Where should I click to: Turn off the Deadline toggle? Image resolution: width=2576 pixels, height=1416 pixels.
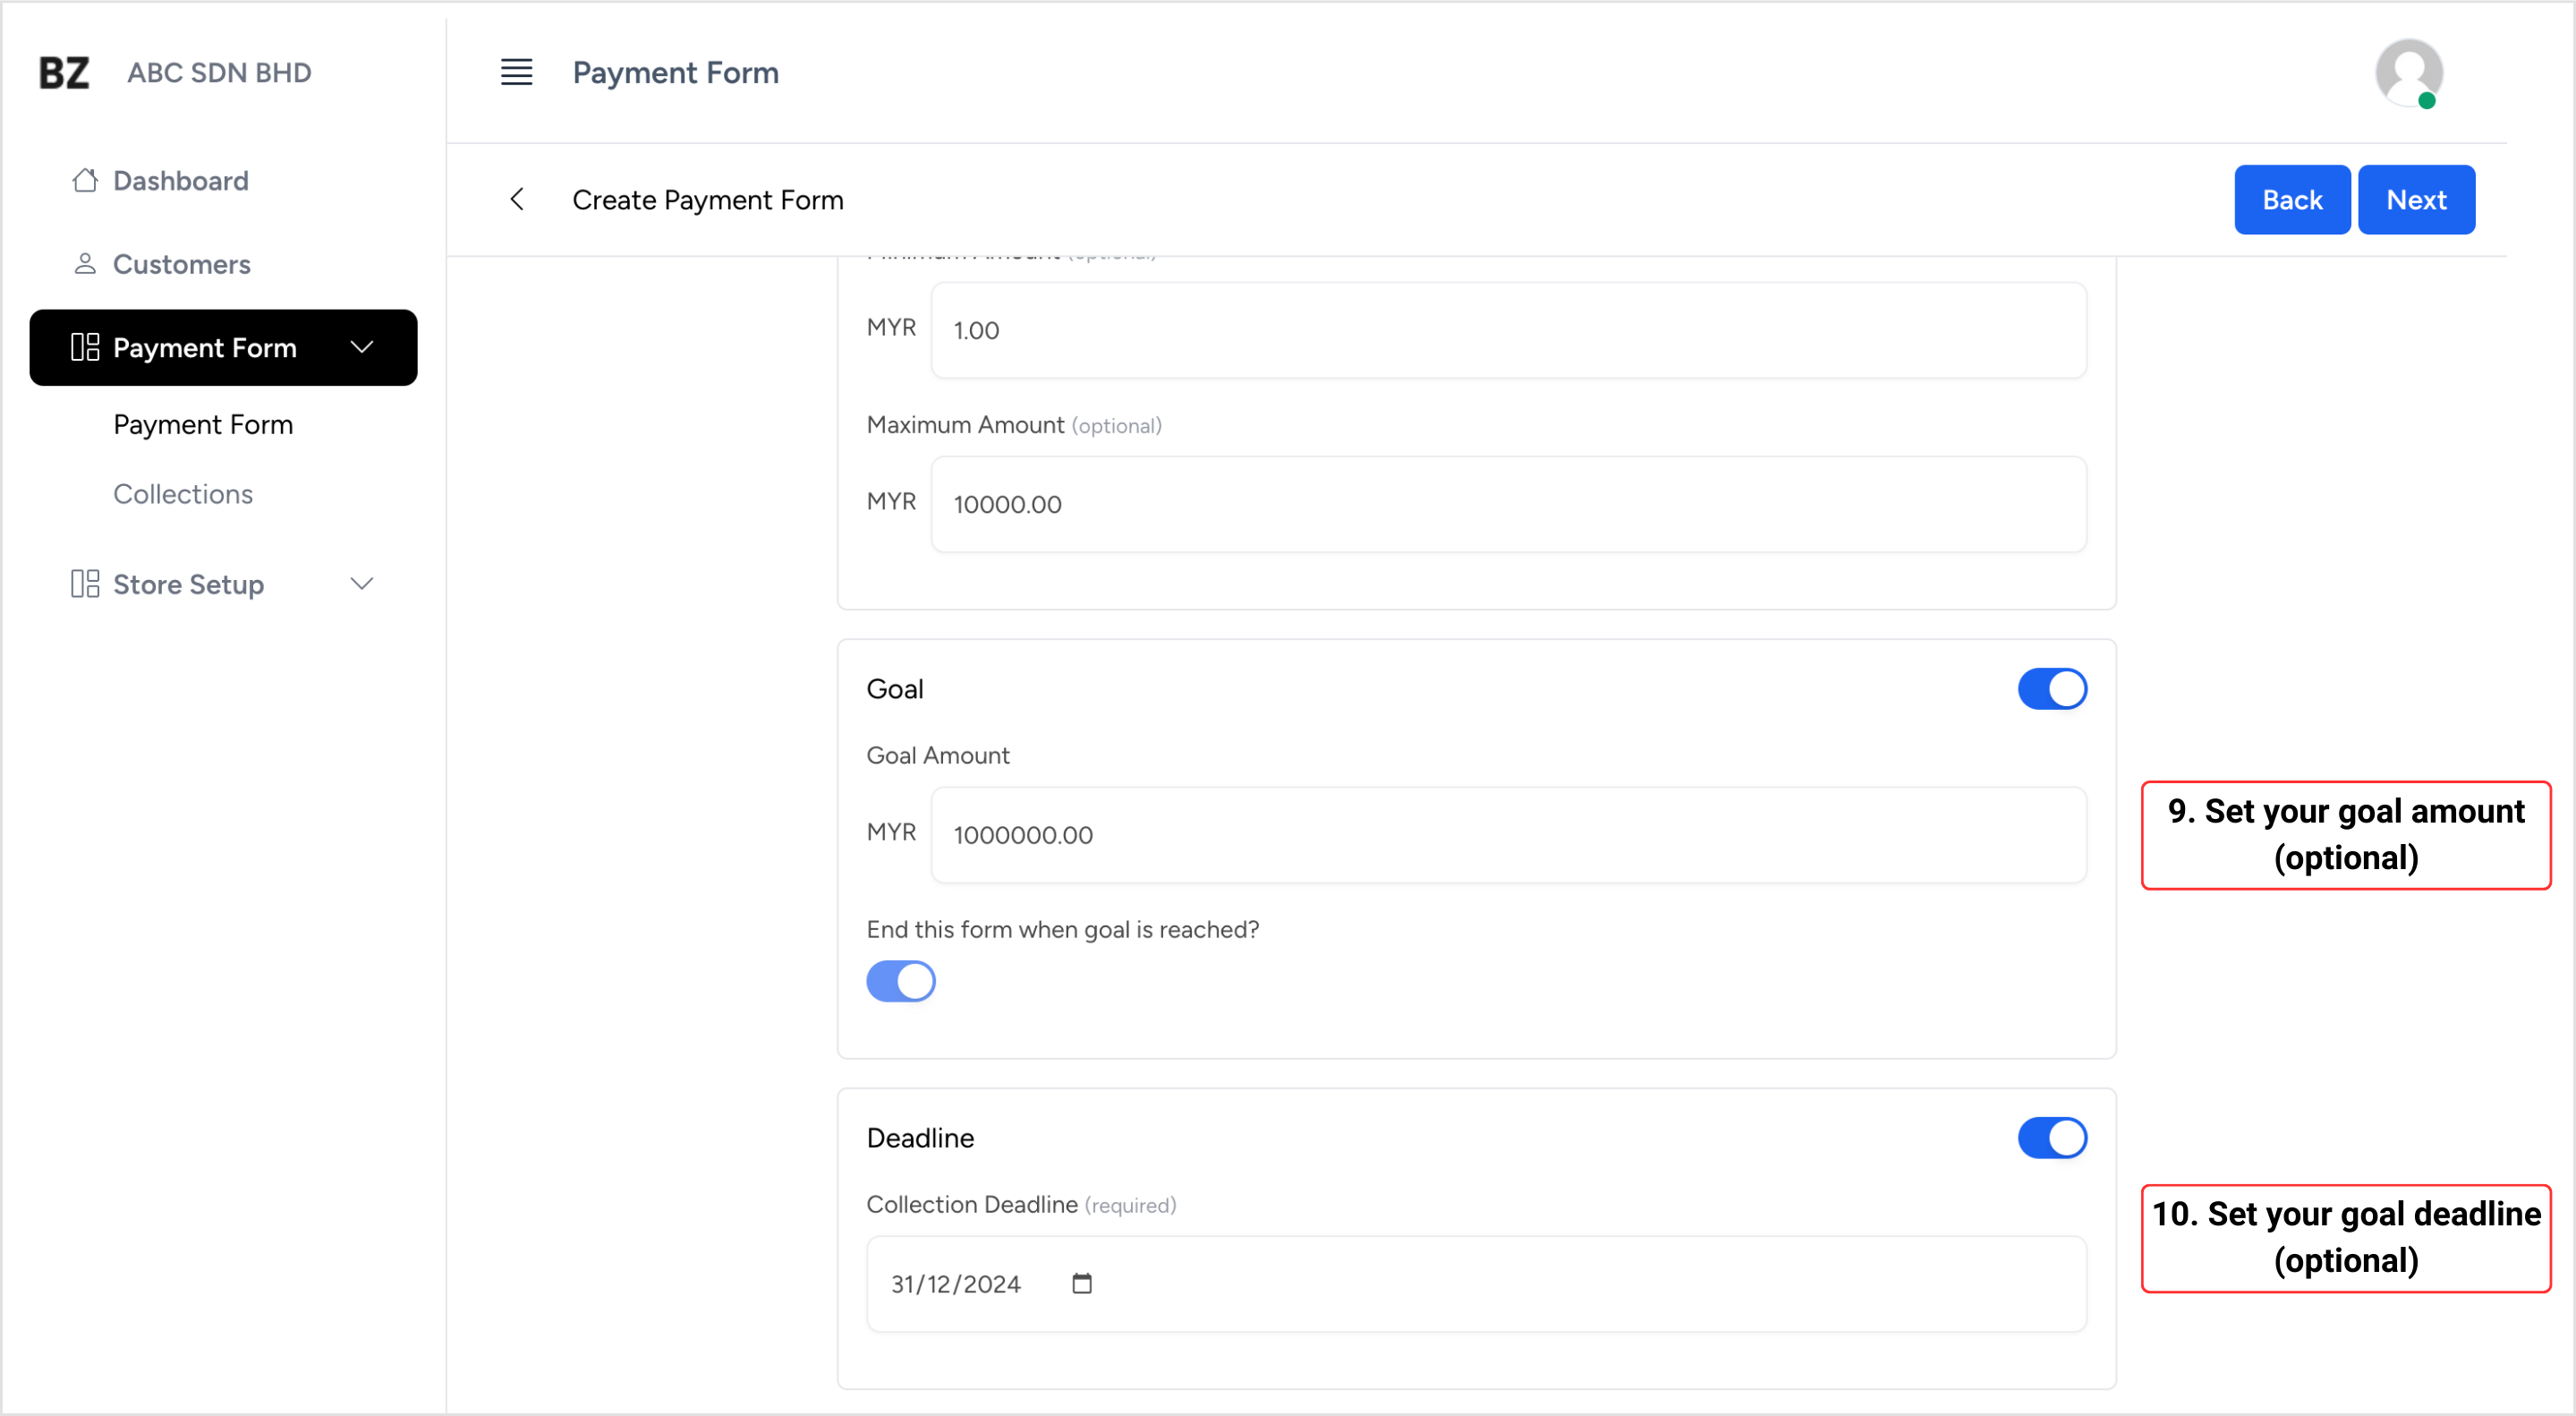coord(2051,1138)
